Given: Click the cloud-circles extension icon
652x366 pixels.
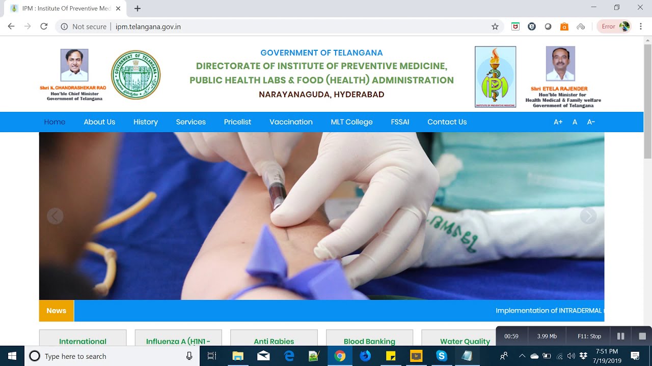Looking at the screenshot, I should 581,26.
